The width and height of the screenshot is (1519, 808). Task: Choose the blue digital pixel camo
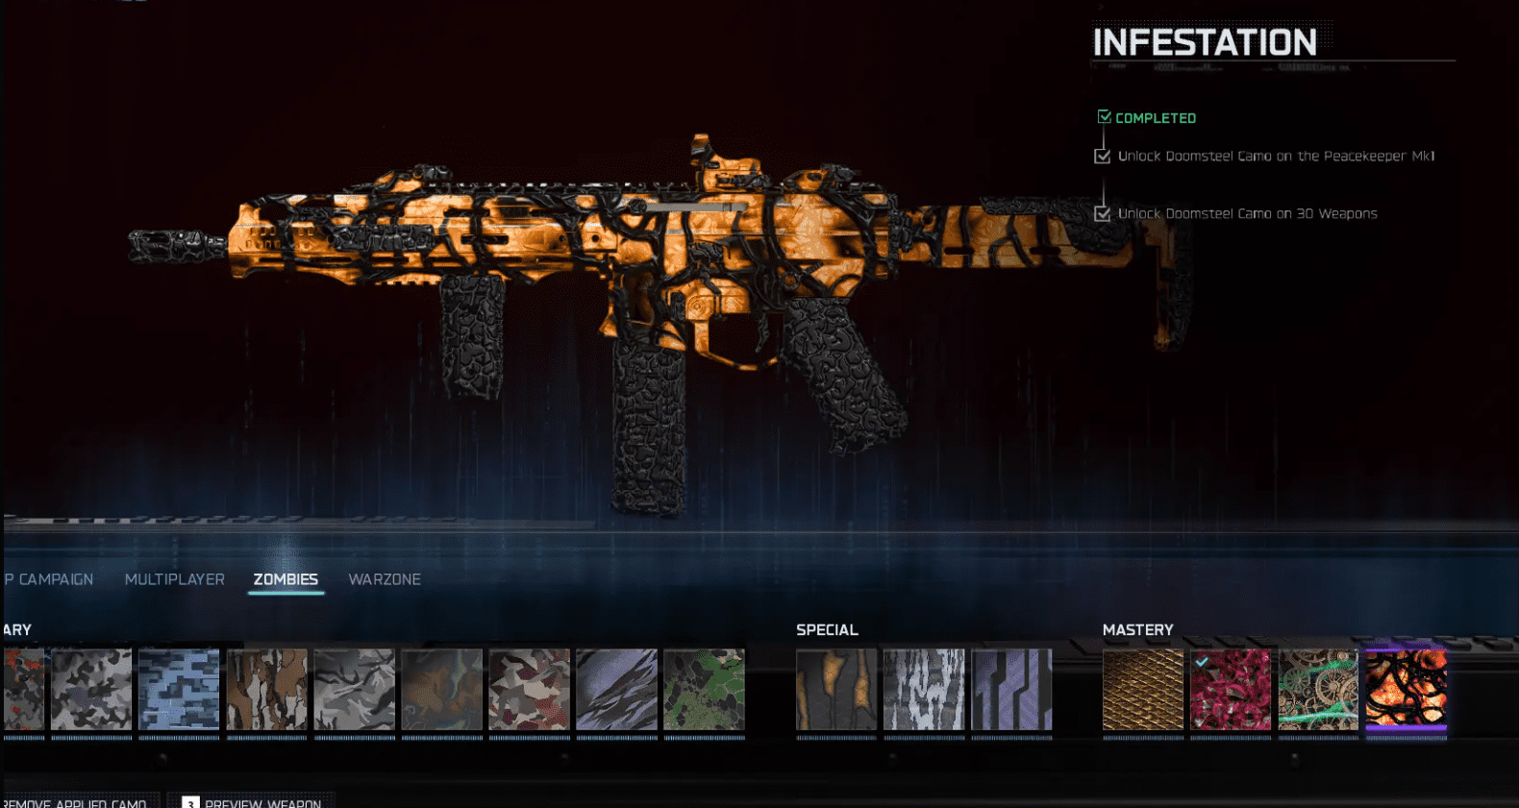pos(179,689)
